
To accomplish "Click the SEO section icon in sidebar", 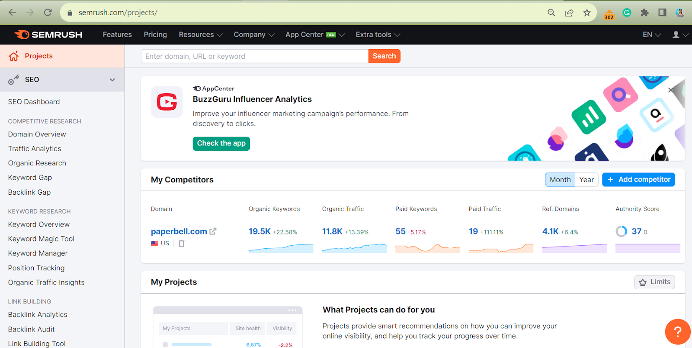I will (13, 79).
